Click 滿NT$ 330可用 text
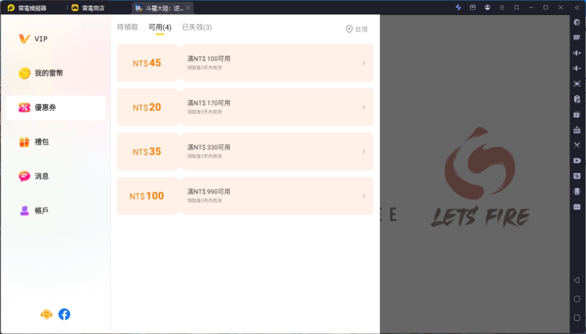This screenshot has height=334, width=586. click(x=209, y=148)
